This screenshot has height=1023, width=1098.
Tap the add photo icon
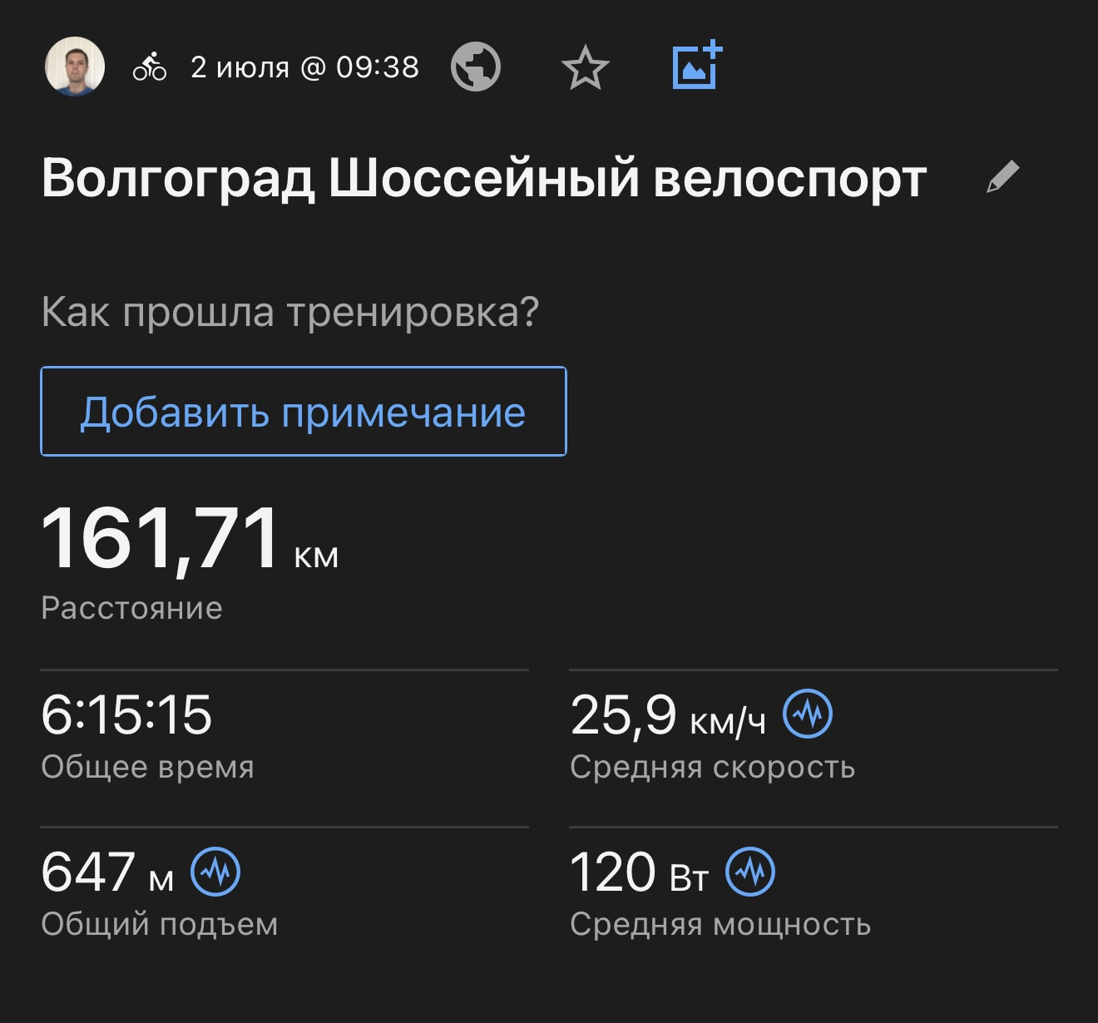click(697, 65)
